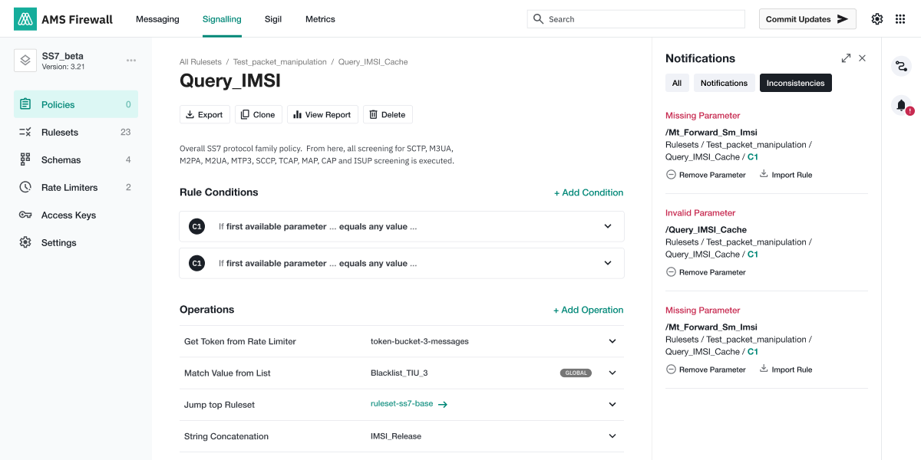The width and height of the screenshot is (921, 460).
Task: Expand the first C1 rule condition
Action: pos(608,226)
